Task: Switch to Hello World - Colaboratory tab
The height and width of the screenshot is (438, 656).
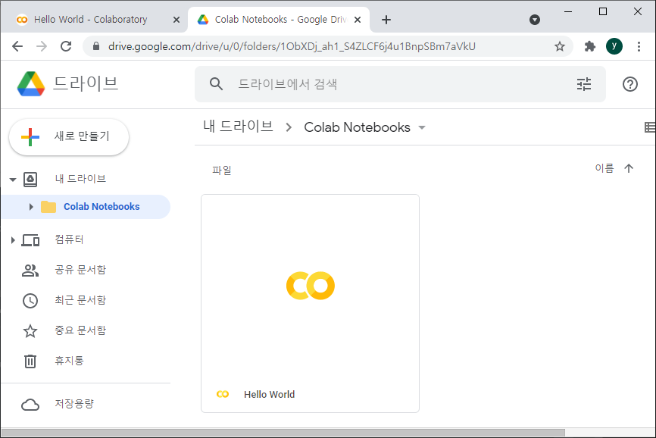Action: click(x=90, y=20)
